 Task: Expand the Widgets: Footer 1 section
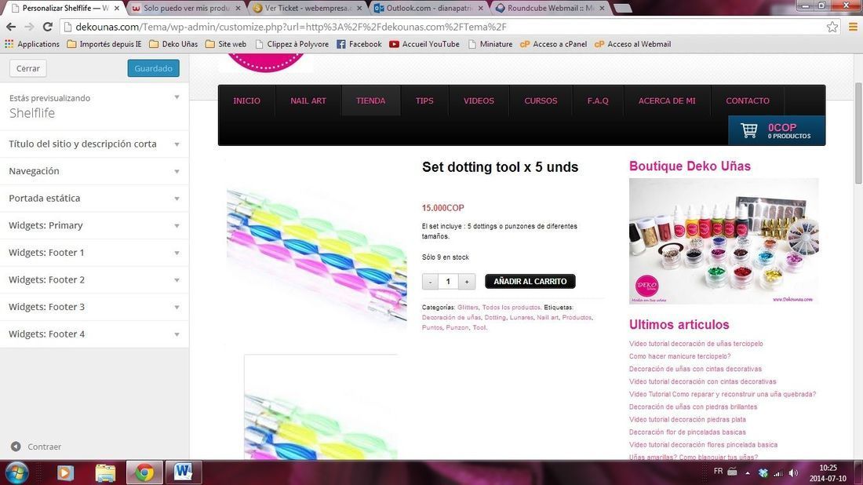(94, 253)
